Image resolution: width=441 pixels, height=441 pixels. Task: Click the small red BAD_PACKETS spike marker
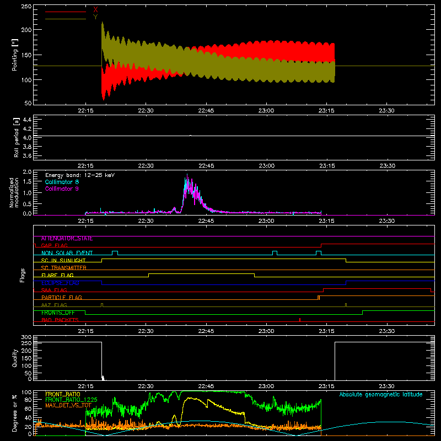pos(300,320)
